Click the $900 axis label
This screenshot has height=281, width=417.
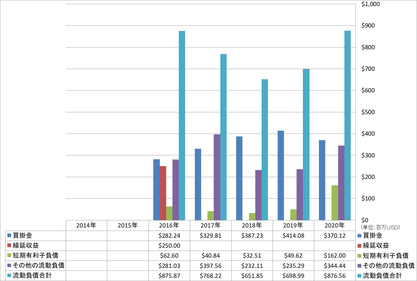(x=368, y=25)
